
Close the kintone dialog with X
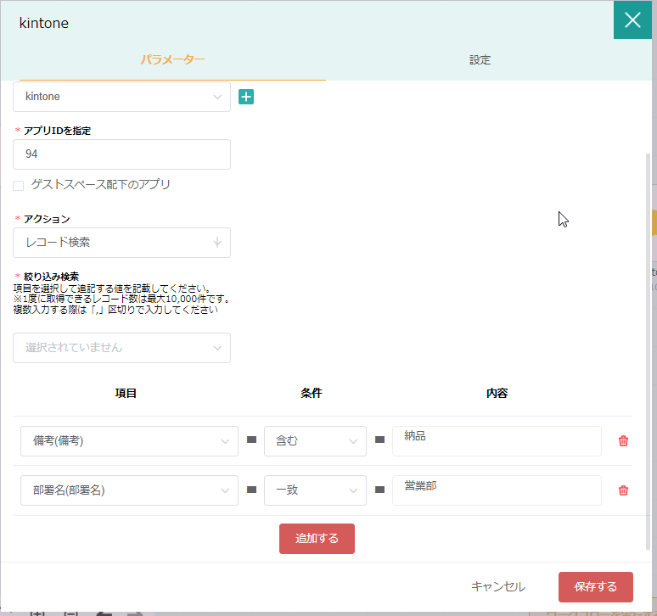pos(632,20)
